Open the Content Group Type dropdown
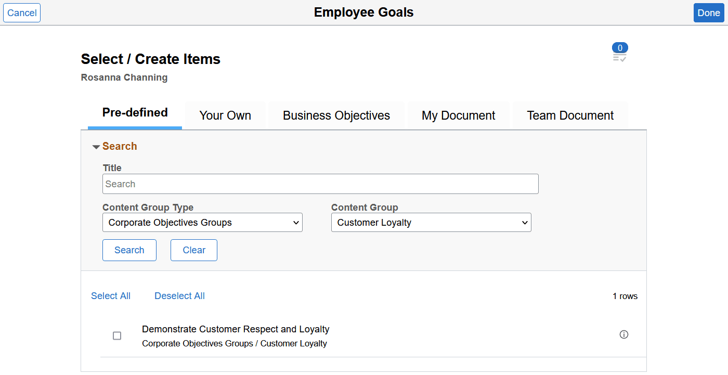Image resolution: width=728 pixels, height=375 pixels. (x=202, y=223)
